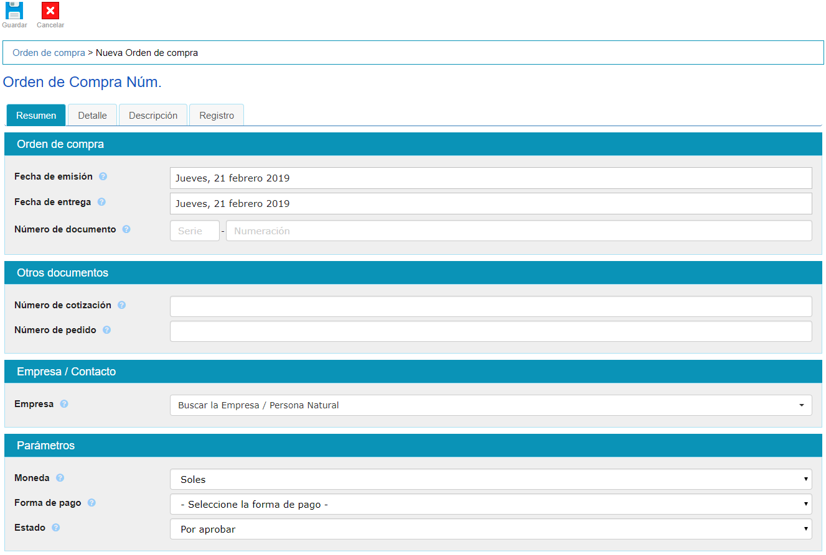Click help icon beside Fecha de entrega
The height and width of the screenshot is (555, 826).
101,202
